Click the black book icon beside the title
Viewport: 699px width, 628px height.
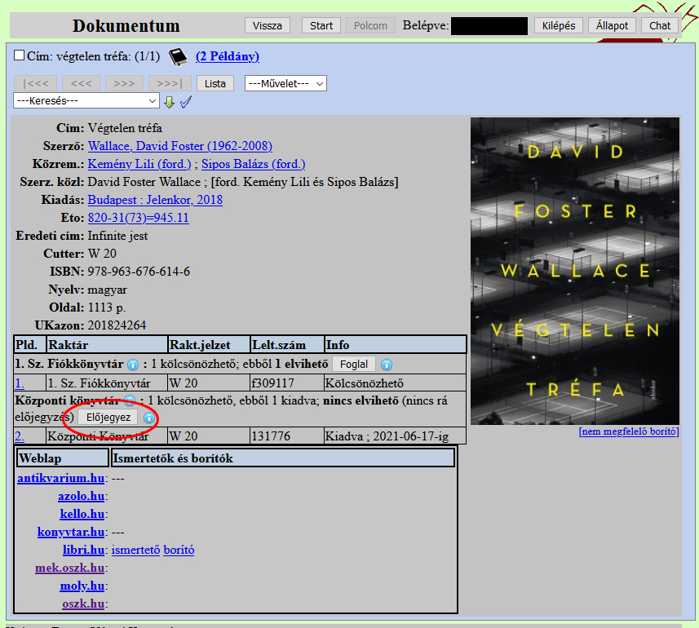178,56
